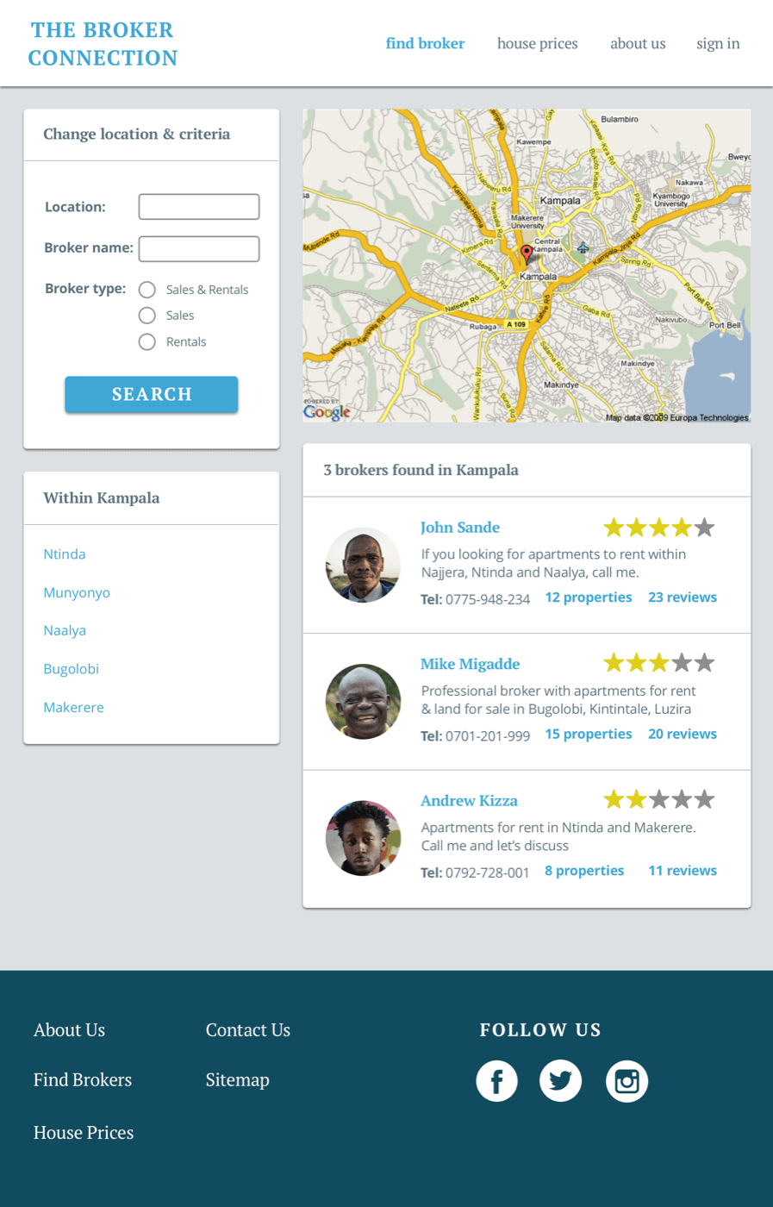
Task: Click the Sitemap footer link
Action: [x=238, y=1079]
